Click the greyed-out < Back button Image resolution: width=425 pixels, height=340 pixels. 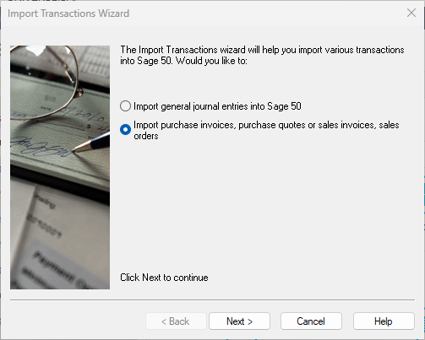(176, 321)
